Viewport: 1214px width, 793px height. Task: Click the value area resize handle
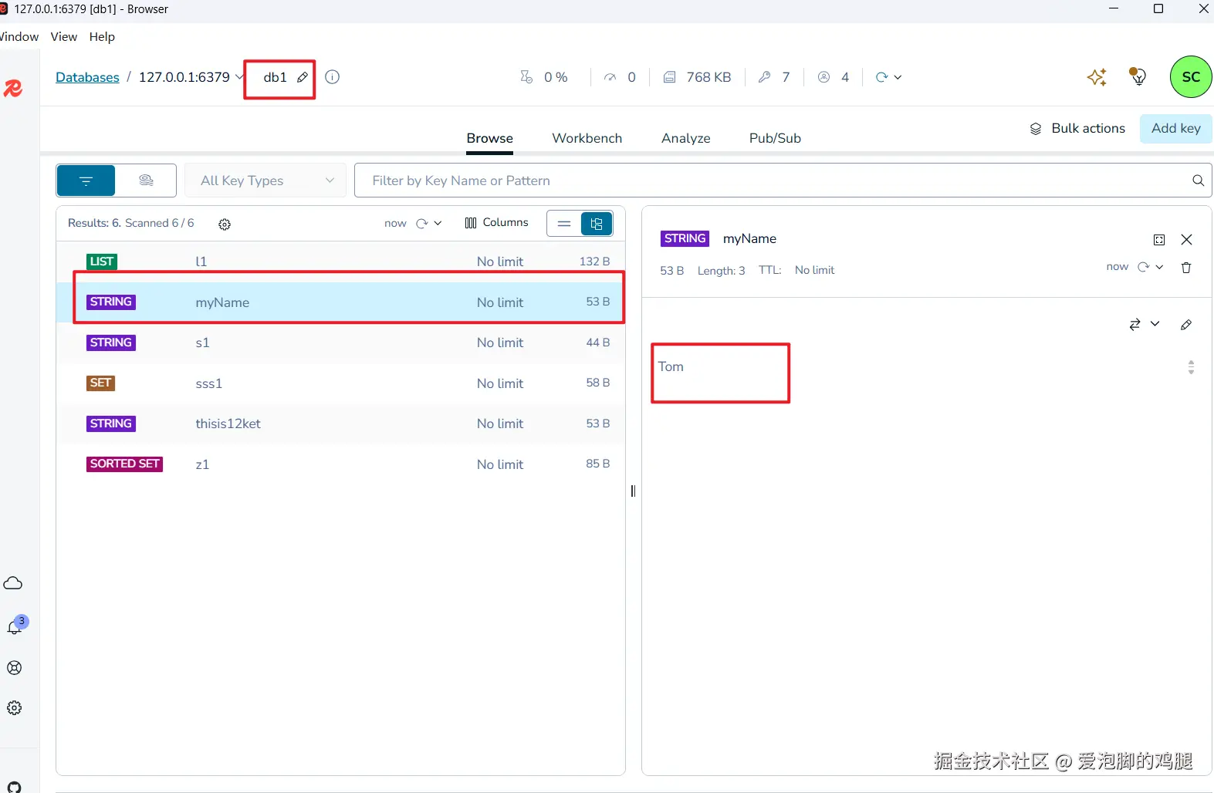tap(1191, 367)
